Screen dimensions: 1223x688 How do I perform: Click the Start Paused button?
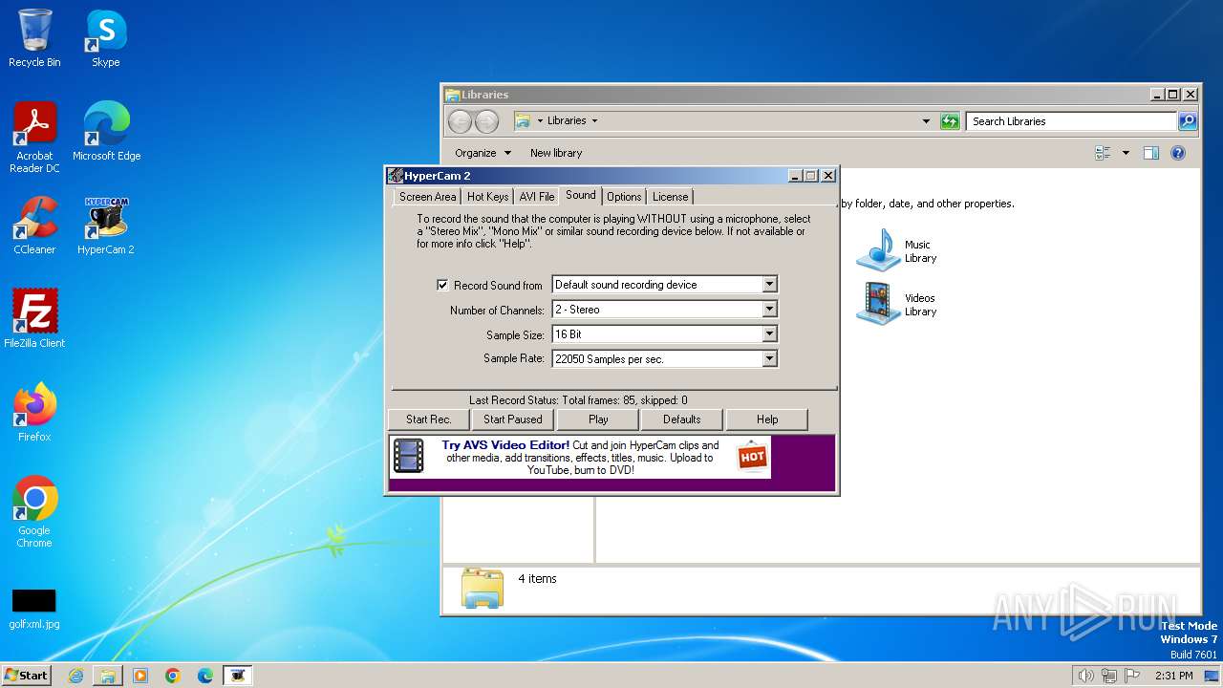click(x=513, y=419)
